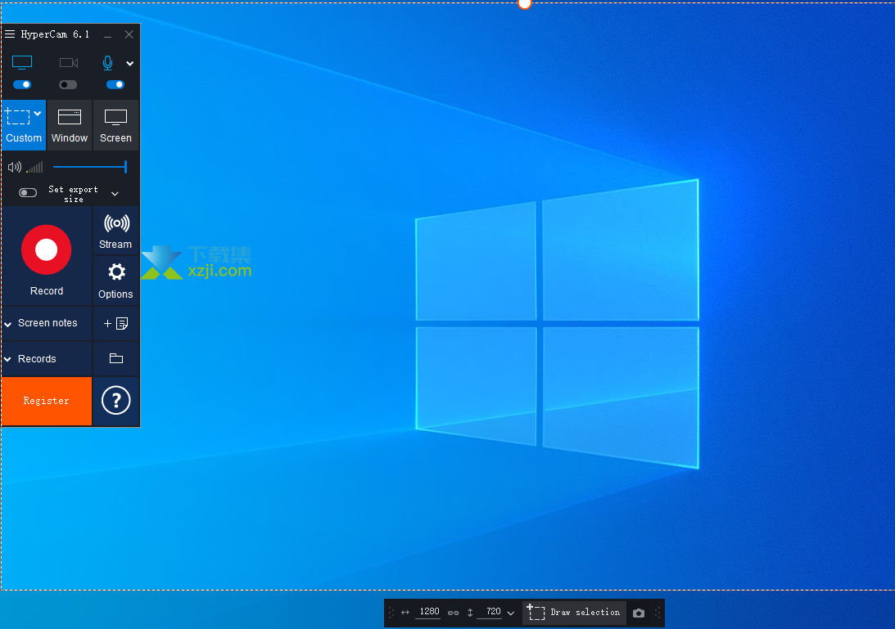Click the microphone icon
Image resolution: width=895 pixels, height=629 pixels.
(107, 63)
